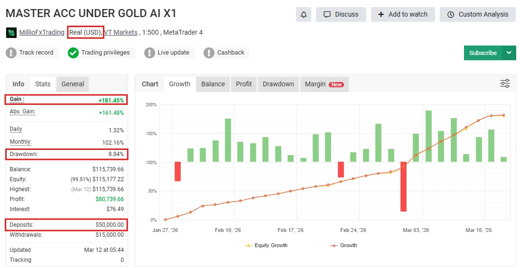The height and width of the screenshot is (268, 520).
Task: Click the Track record status icon
Action: point(11,53)
